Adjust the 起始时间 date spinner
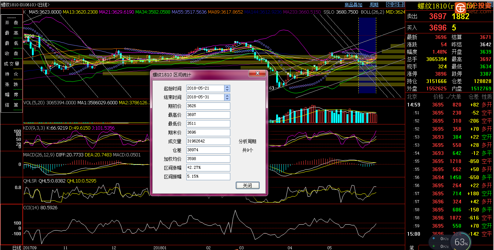Screen dimensions: 494x250 [227, 88]
